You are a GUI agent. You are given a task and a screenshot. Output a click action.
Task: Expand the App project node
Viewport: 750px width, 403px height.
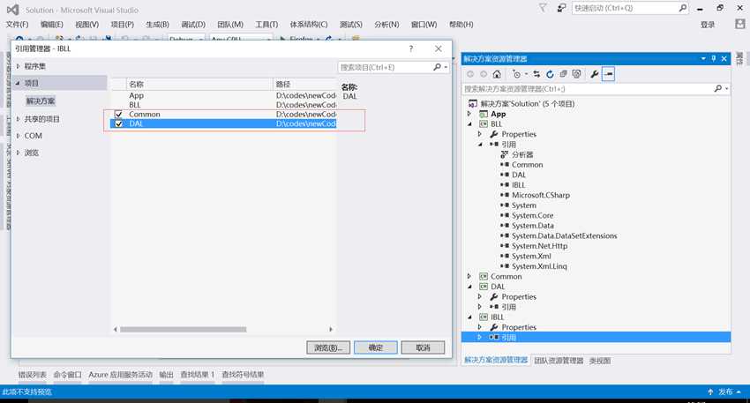(469, 114)
